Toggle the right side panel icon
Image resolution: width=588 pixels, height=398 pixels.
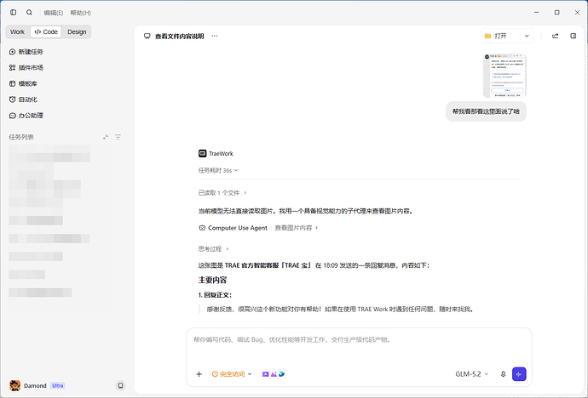coord(573,36)
